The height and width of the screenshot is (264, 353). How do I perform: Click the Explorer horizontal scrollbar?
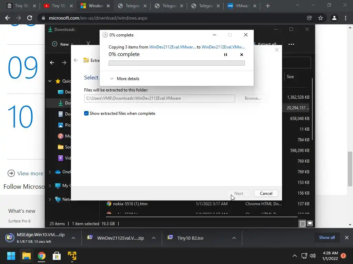tap(201, 217)
